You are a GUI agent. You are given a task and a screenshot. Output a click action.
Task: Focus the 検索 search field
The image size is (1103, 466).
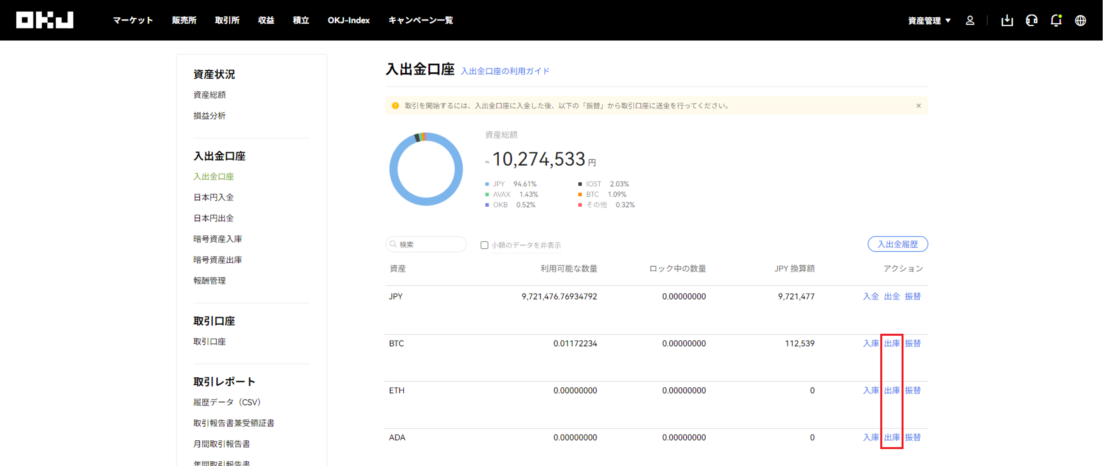[x=426, y=244]
